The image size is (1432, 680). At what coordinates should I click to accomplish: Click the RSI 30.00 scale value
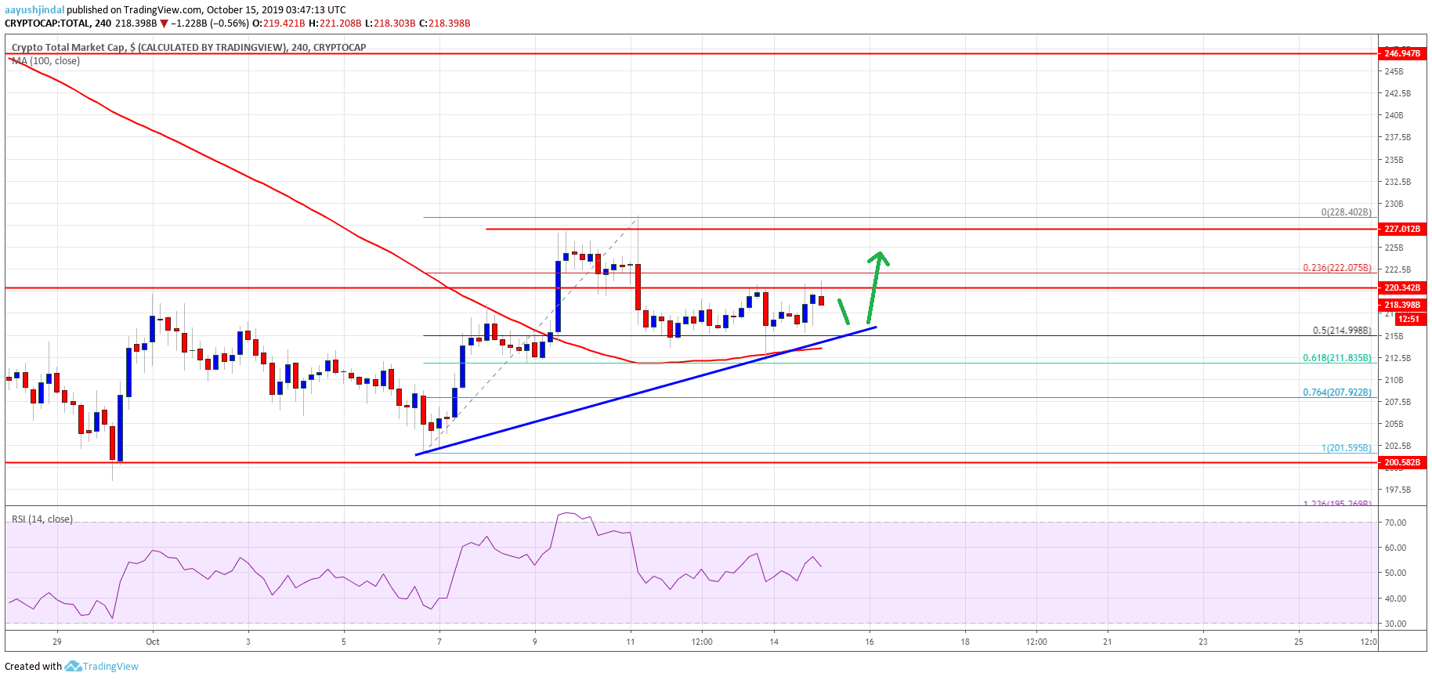pos(1395,624)
